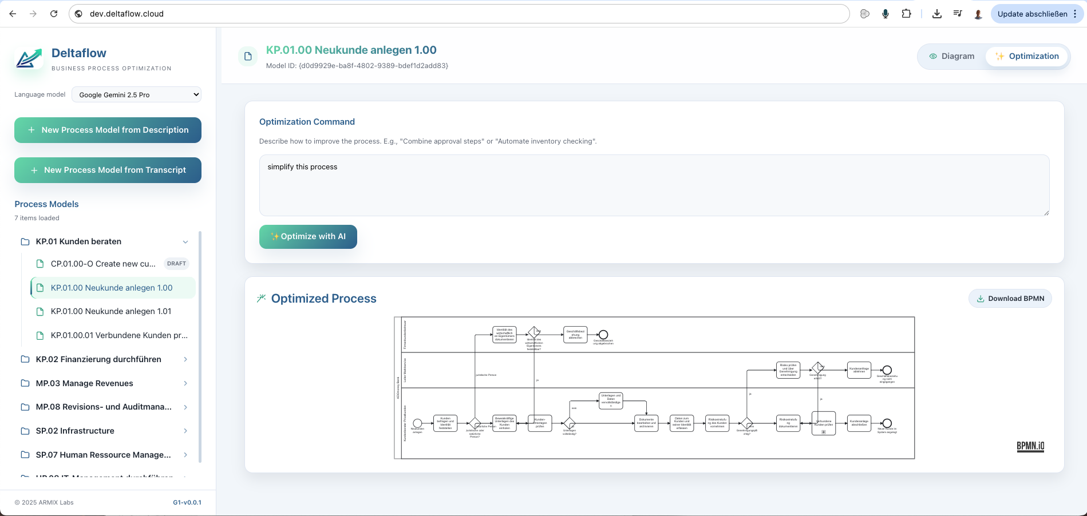Viewport: 1087px width, 516px height.
Task: Click the Deltaflow logo icon
Action: [x=27, y=59]
